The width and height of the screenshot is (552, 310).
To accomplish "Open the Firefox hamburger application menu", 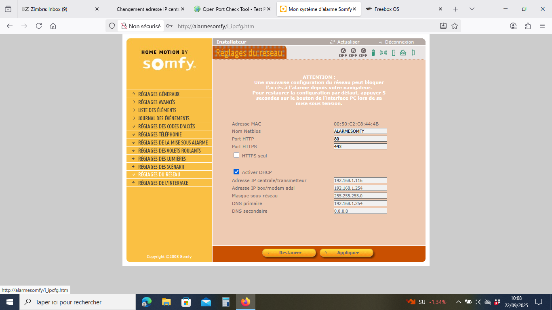I will pos(542,26).
